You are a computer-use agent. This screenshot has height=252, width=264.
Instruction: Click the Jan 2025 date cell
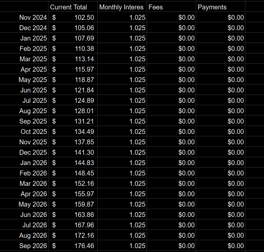[x=24, y=38]
